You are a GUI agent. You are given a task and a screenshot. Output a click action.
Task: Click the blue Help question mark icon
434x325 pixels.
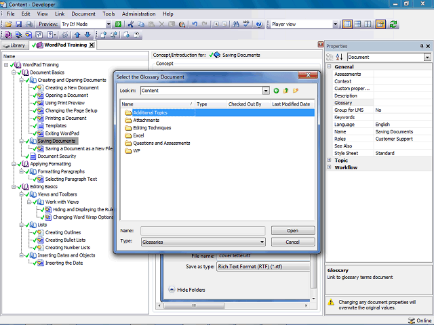259,24
